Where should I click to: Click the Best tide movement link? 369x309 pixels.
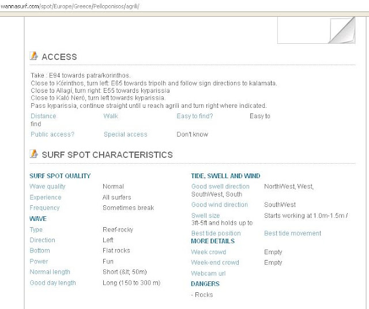click(x=293, y=233)
